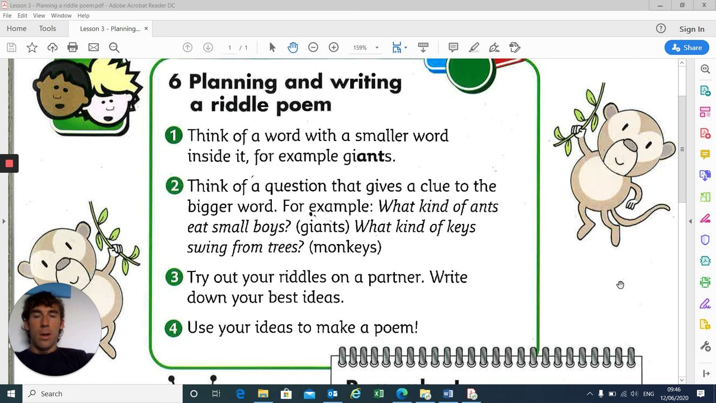
Task: Add a sticky note comment
Action: tap(454, 48)
